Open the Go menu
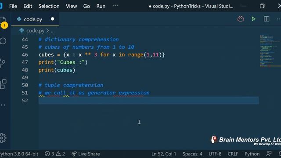281x158 pixels. tap(86, 6)
